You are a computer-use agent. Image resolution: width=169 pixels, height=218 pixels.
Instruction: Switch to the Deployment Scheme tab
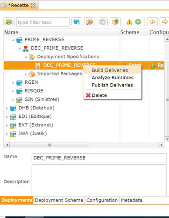tap(59, 200)
